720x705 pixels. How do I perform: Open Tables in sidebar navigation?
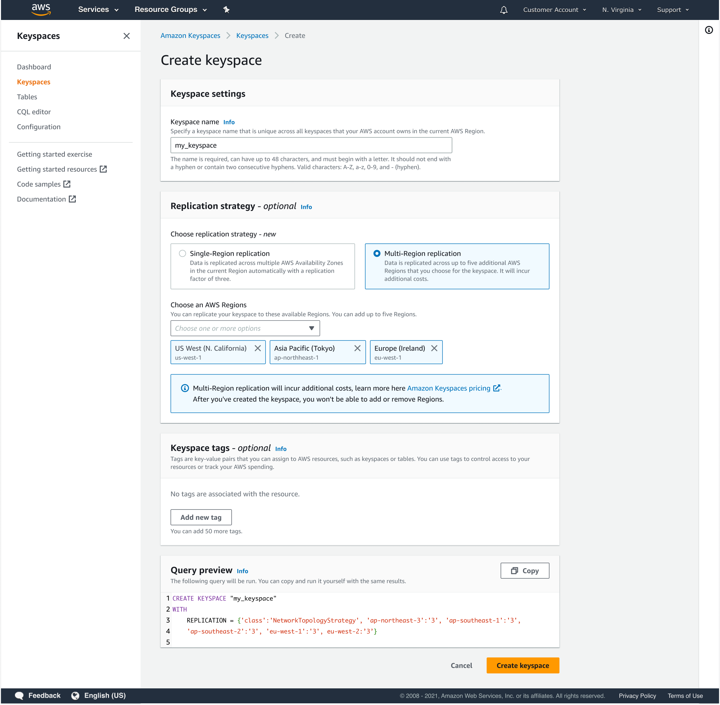[27, 97]
